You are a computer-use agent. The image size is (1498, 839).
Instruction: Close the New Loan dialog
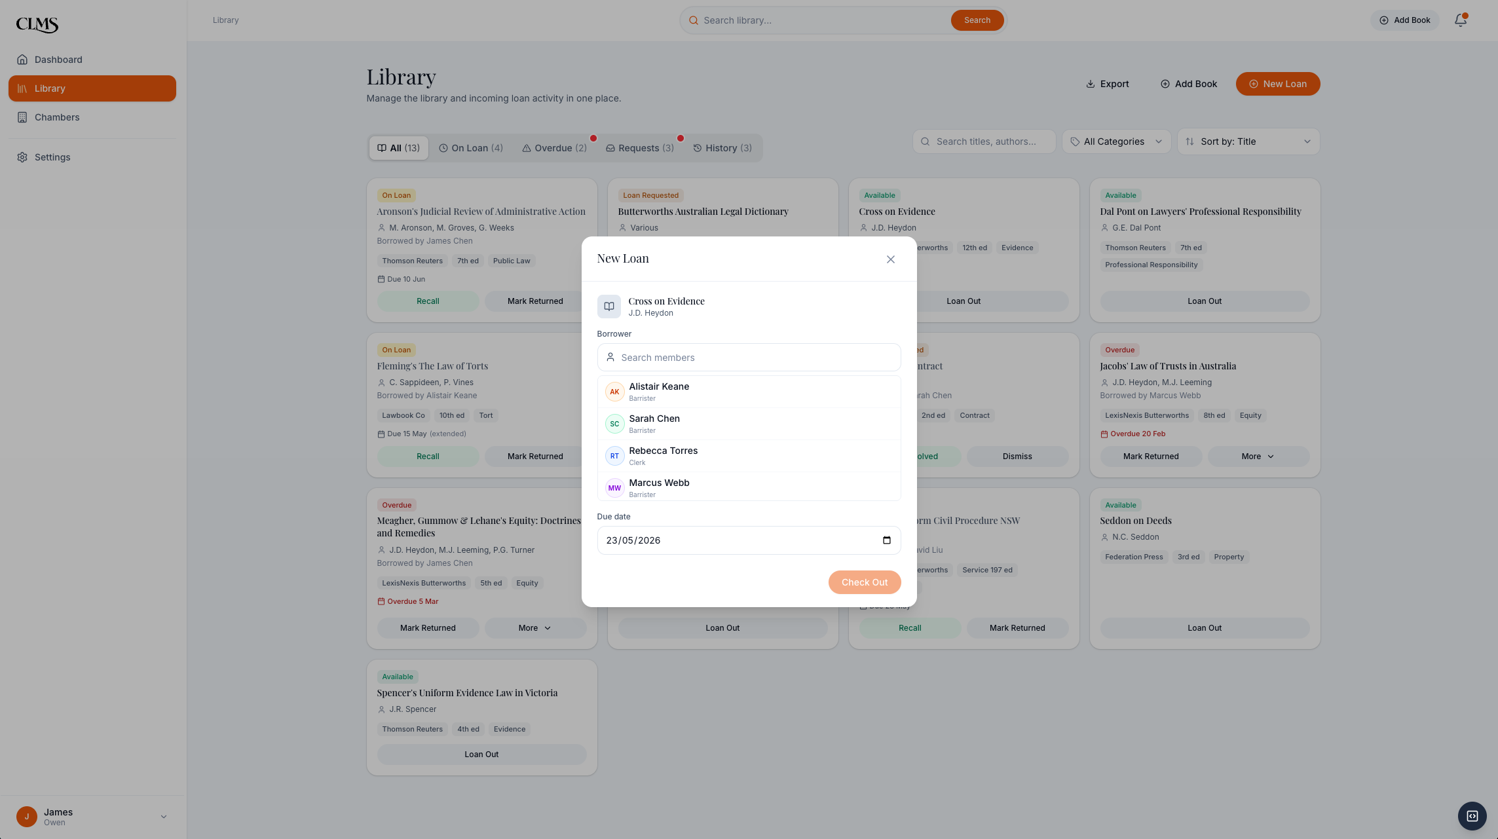point(890,259)
